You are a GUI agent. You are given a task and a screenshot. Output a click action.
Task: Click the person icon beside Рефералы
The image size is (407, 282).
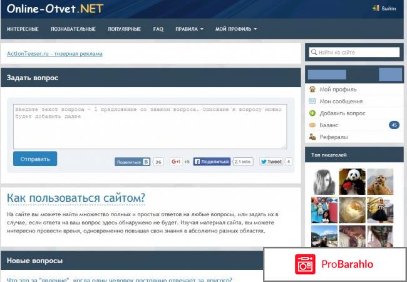[x=312, y=137]
